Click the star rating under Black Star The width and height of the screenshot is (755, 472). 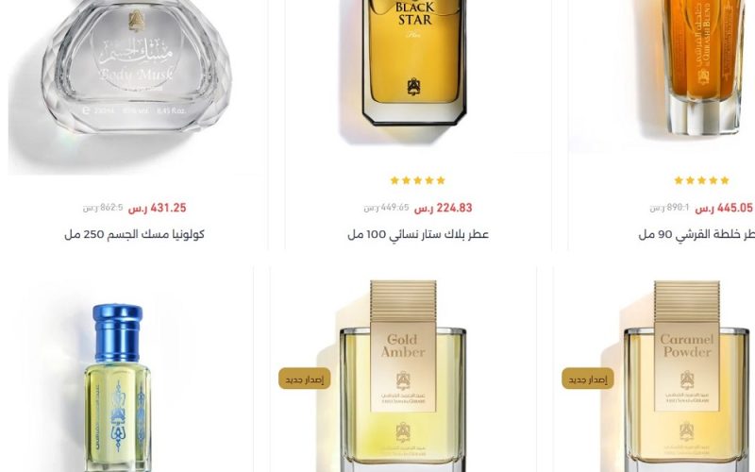coord(417,180)
